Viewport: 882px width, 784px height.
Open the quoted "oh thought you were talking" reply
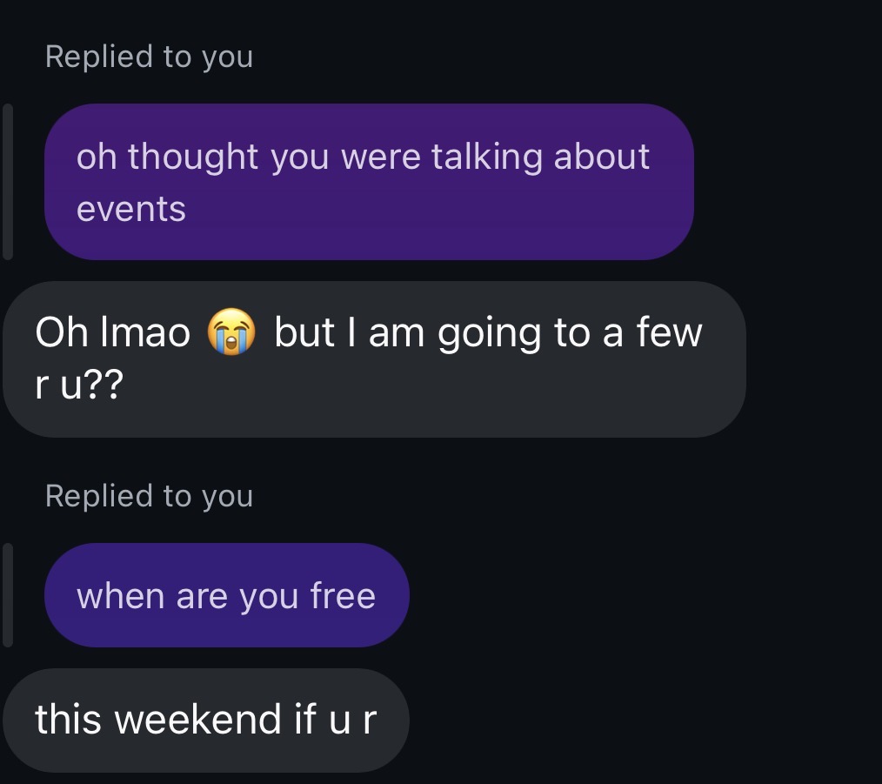pyautogui.click(x=368, y=182)
